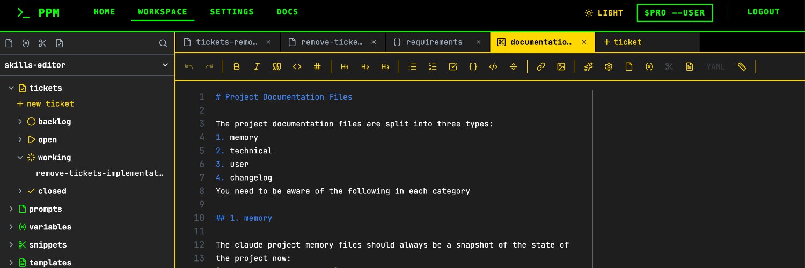Click the LOGOUT link
This screenshot has width=805, height=268.
click(763, 12)
